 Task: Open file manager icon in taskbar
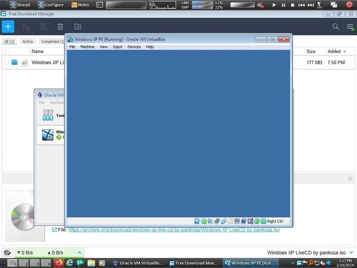tap(91, 263)
